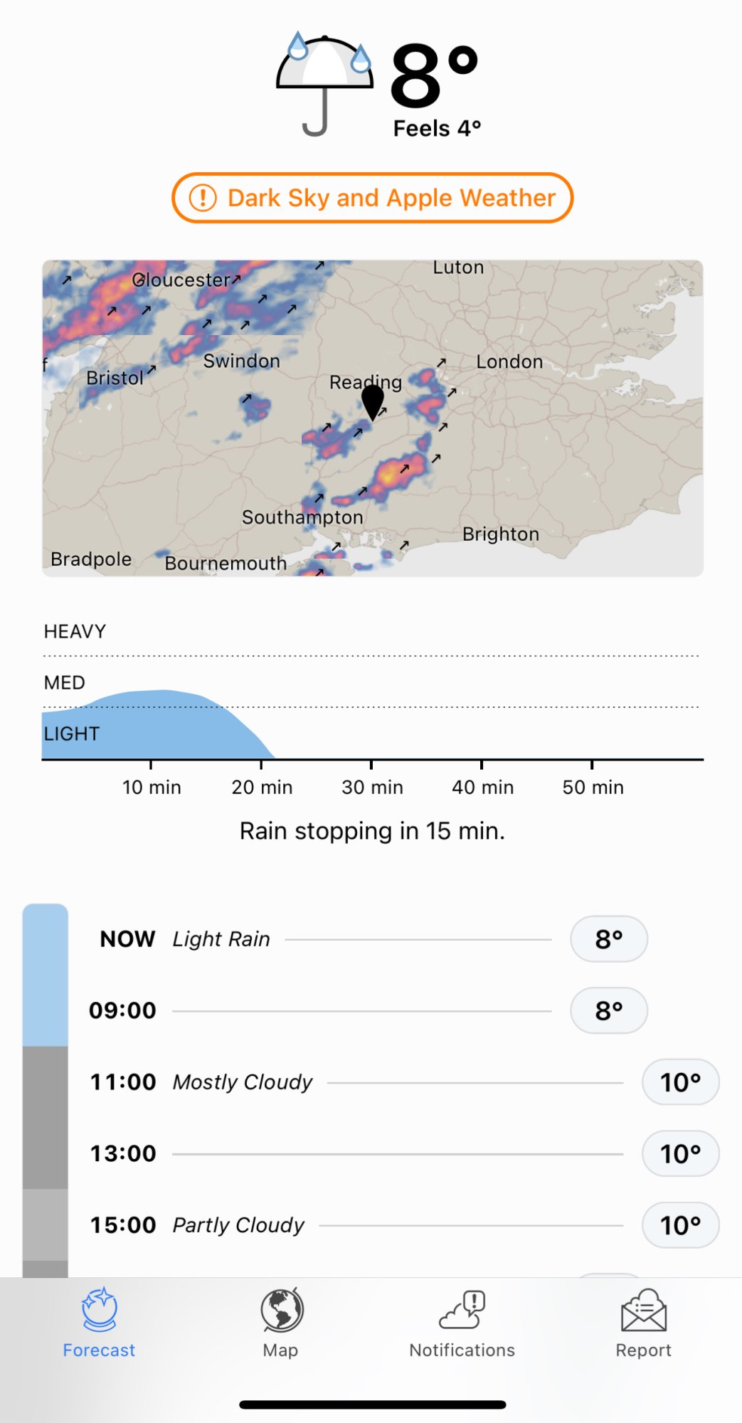Tap the black location pin near Reading
This screenshot has height=1423, width=742.
tap(372, 401)
